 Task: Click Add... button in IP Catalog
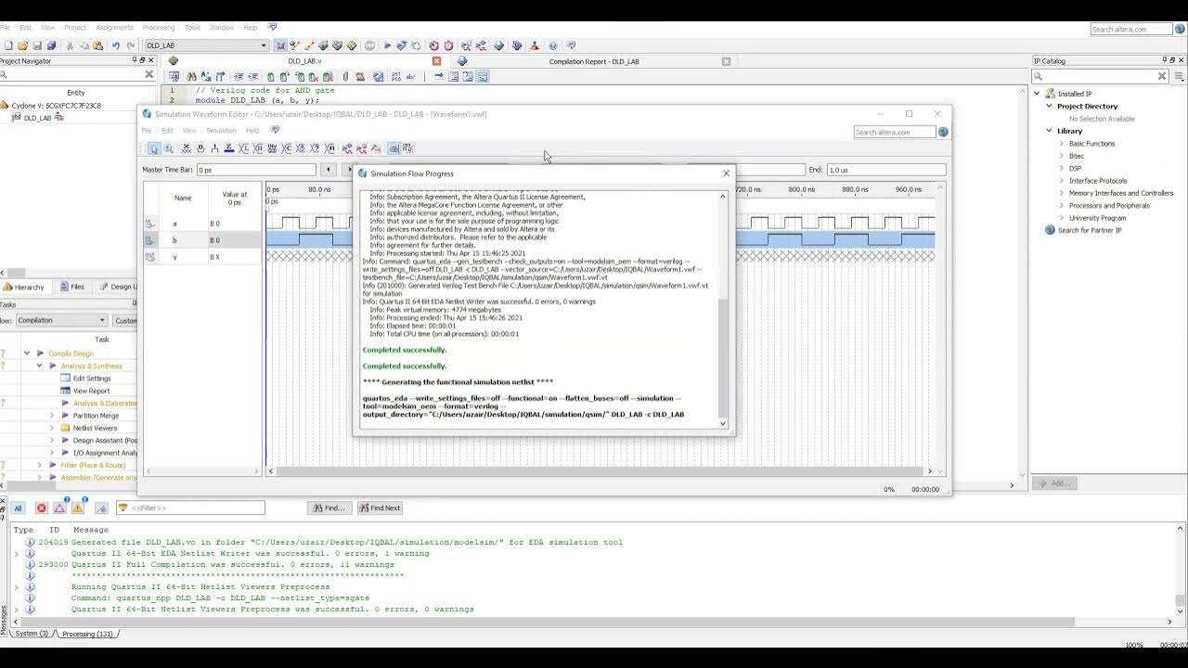click(1054, 483)
